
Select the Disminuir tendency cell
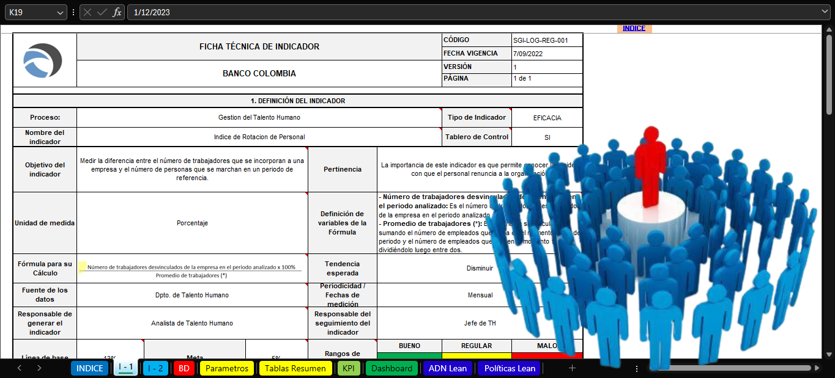[480, 268]
